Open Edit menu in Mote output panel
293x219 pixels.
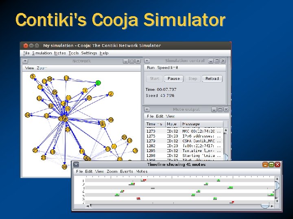[x=160, y=116]
